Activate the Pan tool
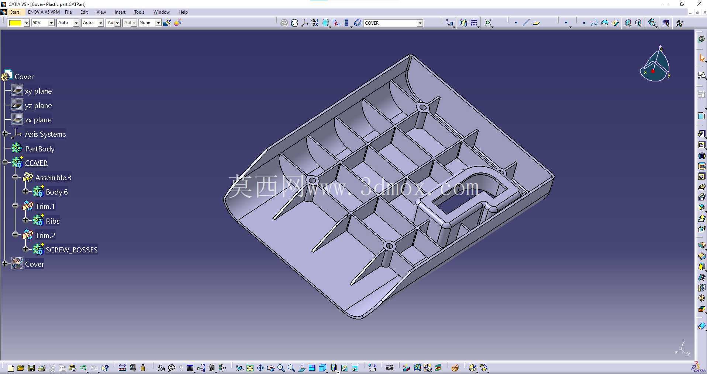Viewport: 707px width, 374px height. pyautogui.click(x=260, y=368)
